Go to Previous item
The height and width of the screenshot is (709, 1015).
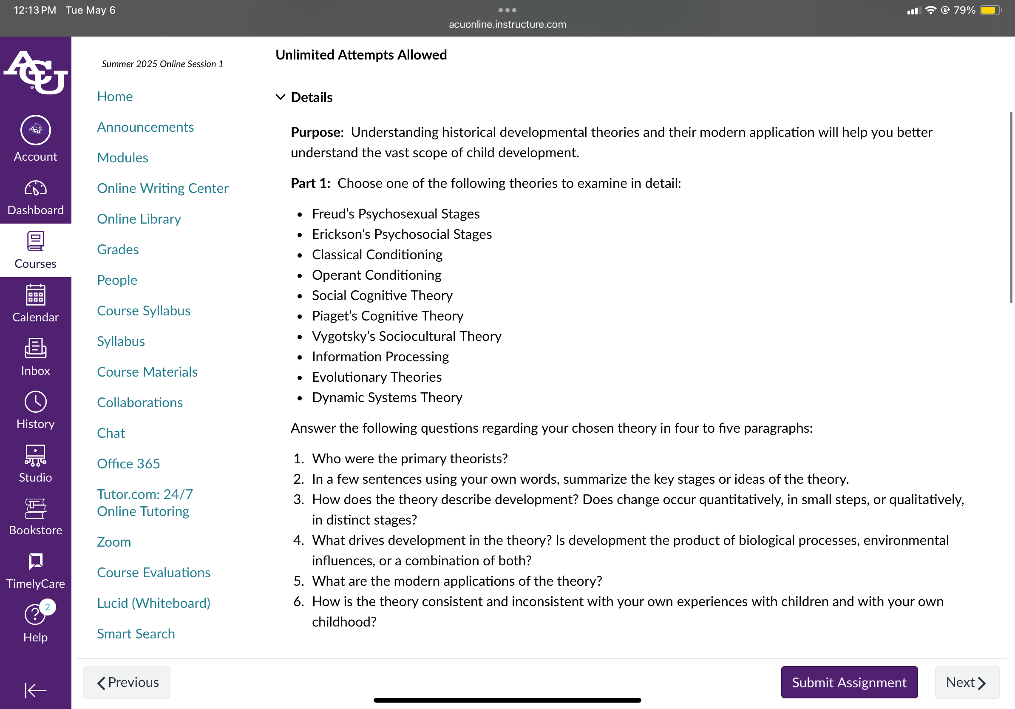click(x=127, y=682)
